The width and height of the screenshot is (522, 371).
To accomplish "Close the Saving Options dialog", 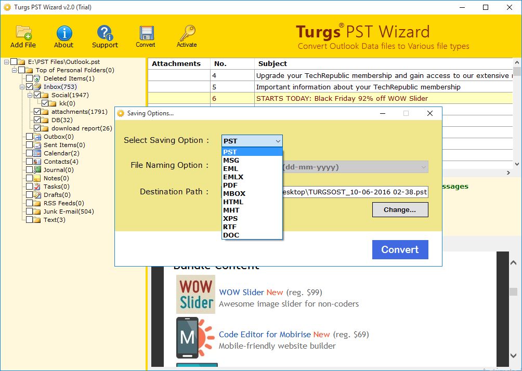I will pyautogui.click(x=430, y=113).
